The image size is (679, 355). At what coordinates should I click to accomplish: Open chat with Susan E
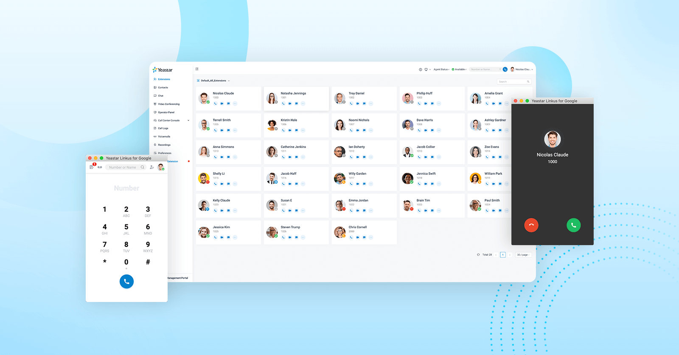(x=296, y=210)
